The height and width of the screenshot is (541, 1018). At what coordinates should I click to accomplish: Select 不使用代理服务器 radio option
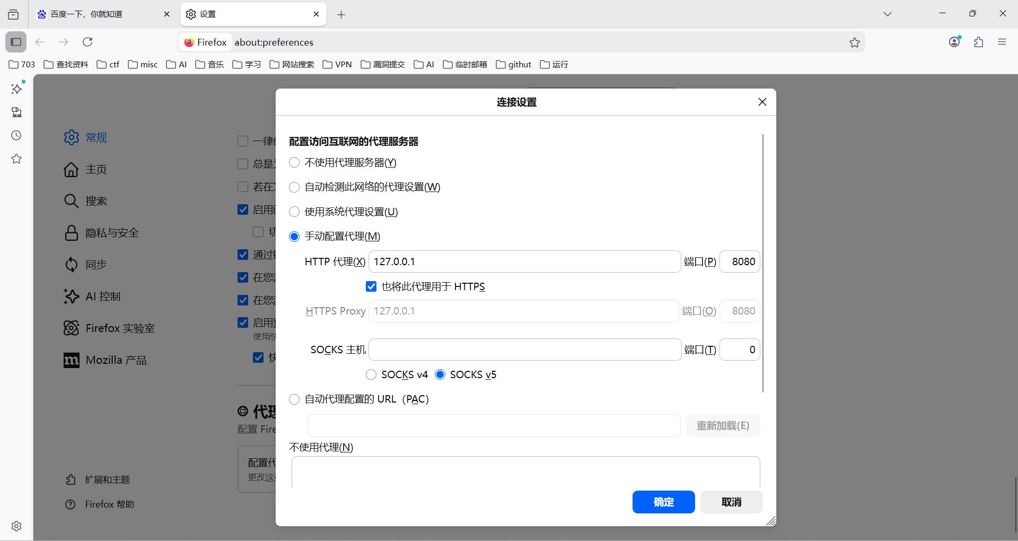294,163
